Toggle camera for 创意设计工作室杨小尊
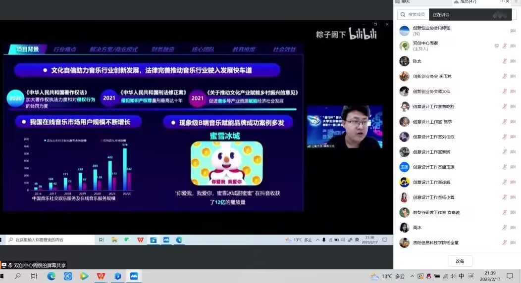The height and width of the screenshot is (283, 521). (513, 197)
